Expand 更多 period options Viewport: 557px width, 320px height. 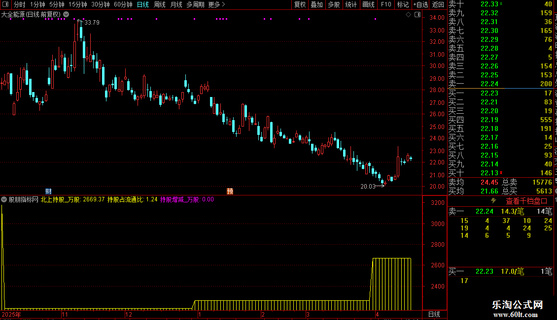click(216, 4)
